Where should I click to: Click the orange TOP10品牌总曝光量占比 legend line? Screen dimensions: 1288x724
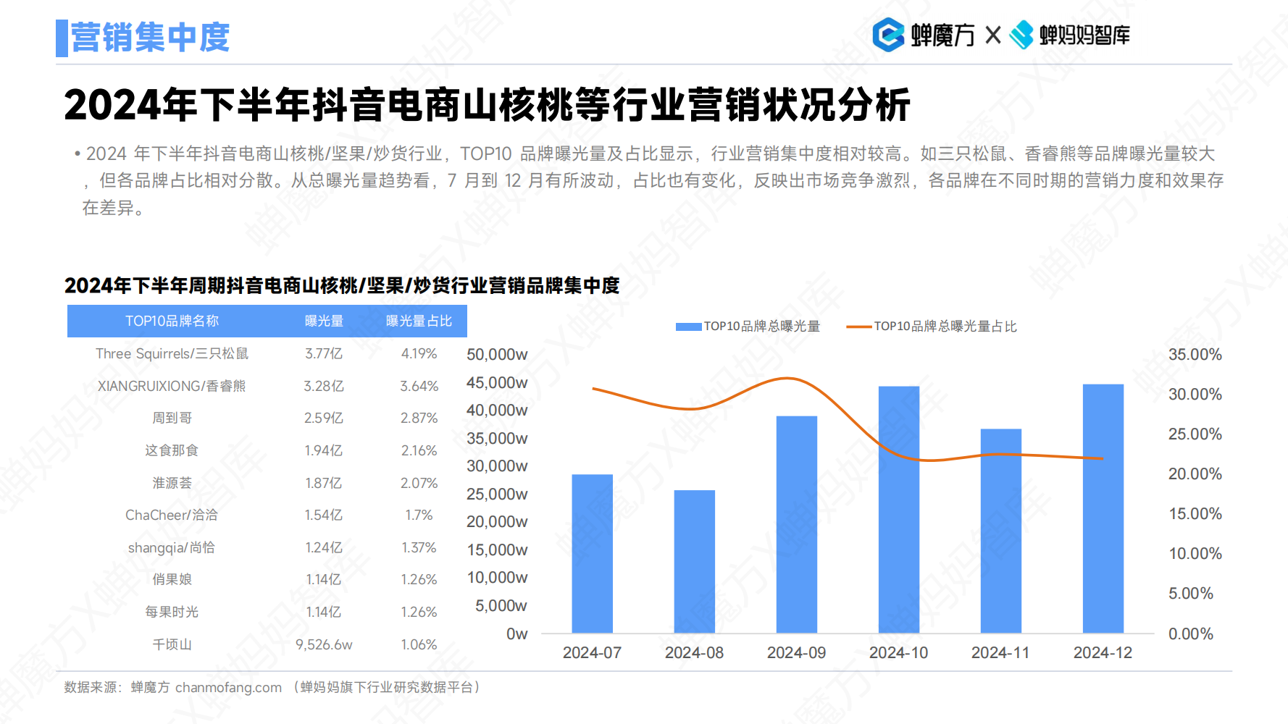858,327
